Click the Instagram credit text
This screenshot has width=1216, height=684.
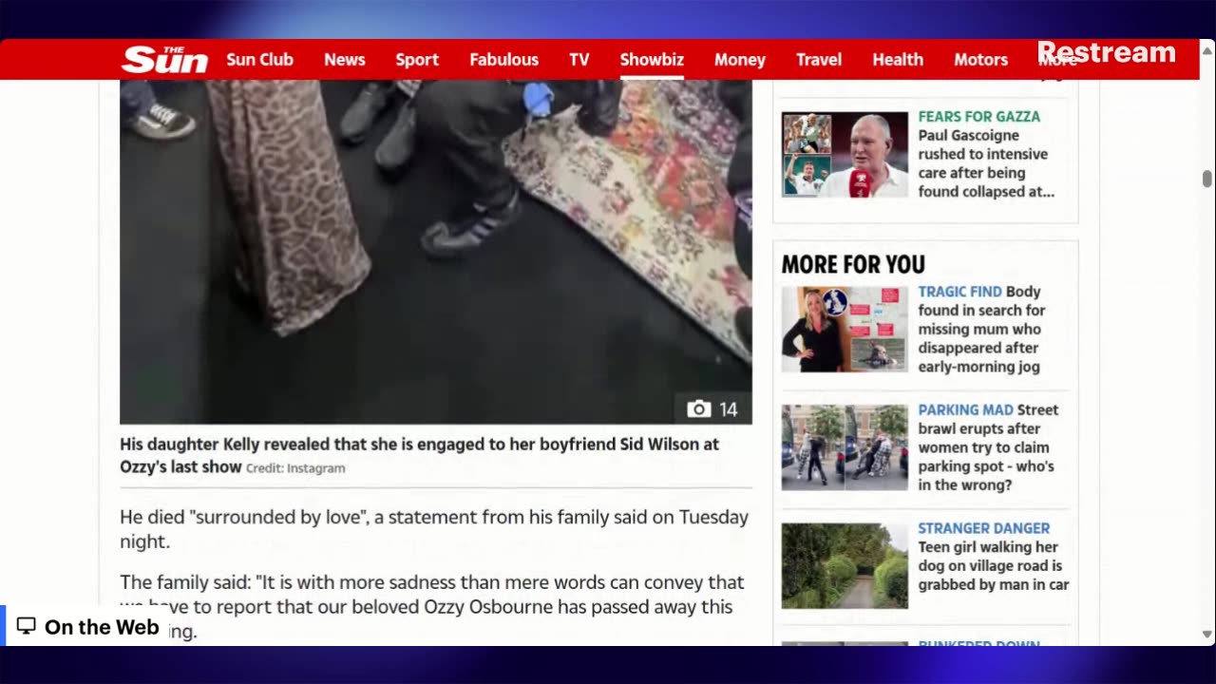(295, 467)
